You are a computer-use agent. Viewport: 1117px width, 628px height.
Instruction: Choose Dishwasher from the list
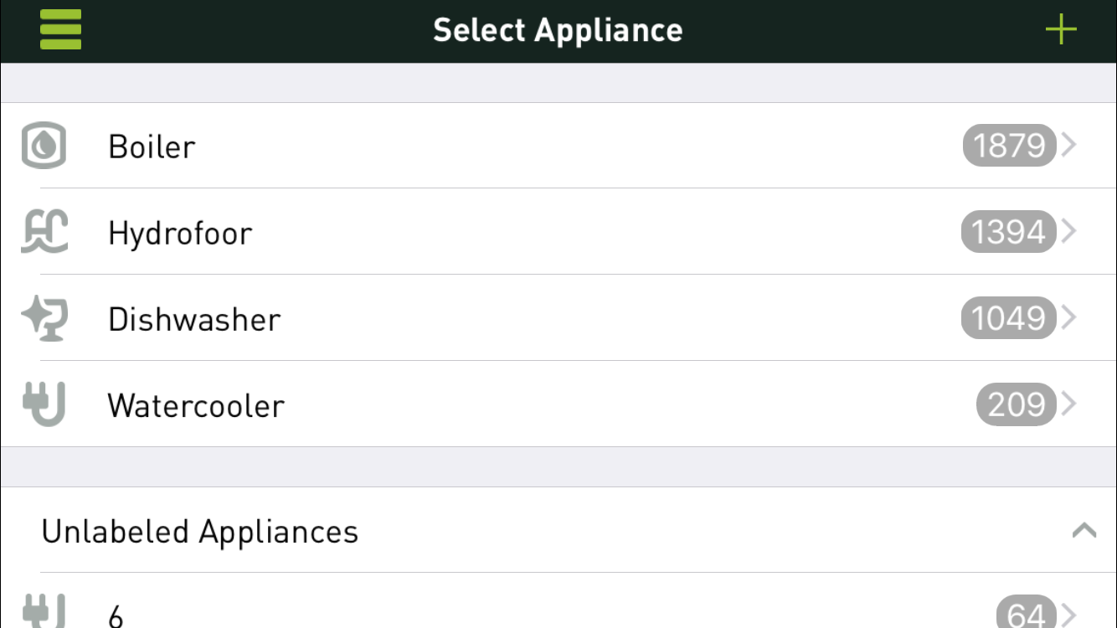(x=194, y=319)
